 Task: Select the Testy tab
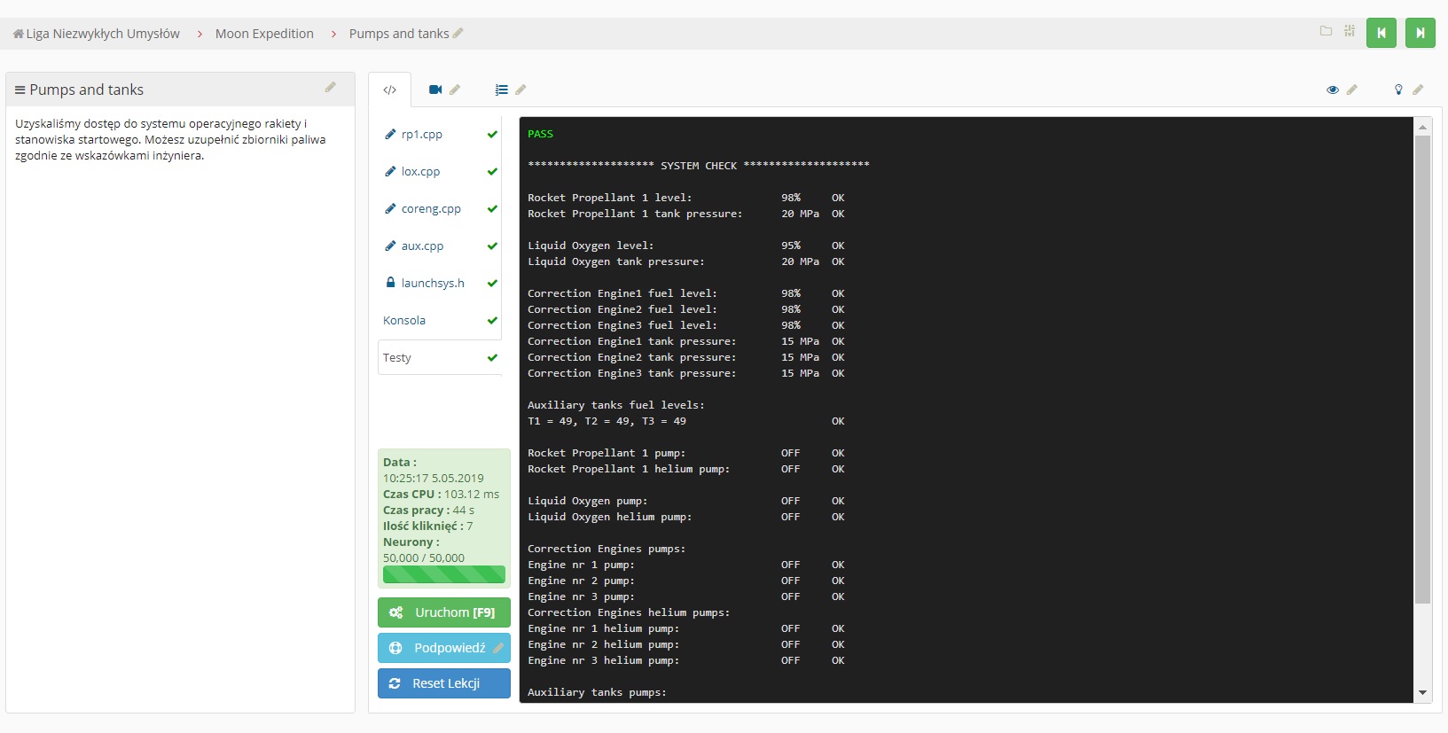point(439,358)
